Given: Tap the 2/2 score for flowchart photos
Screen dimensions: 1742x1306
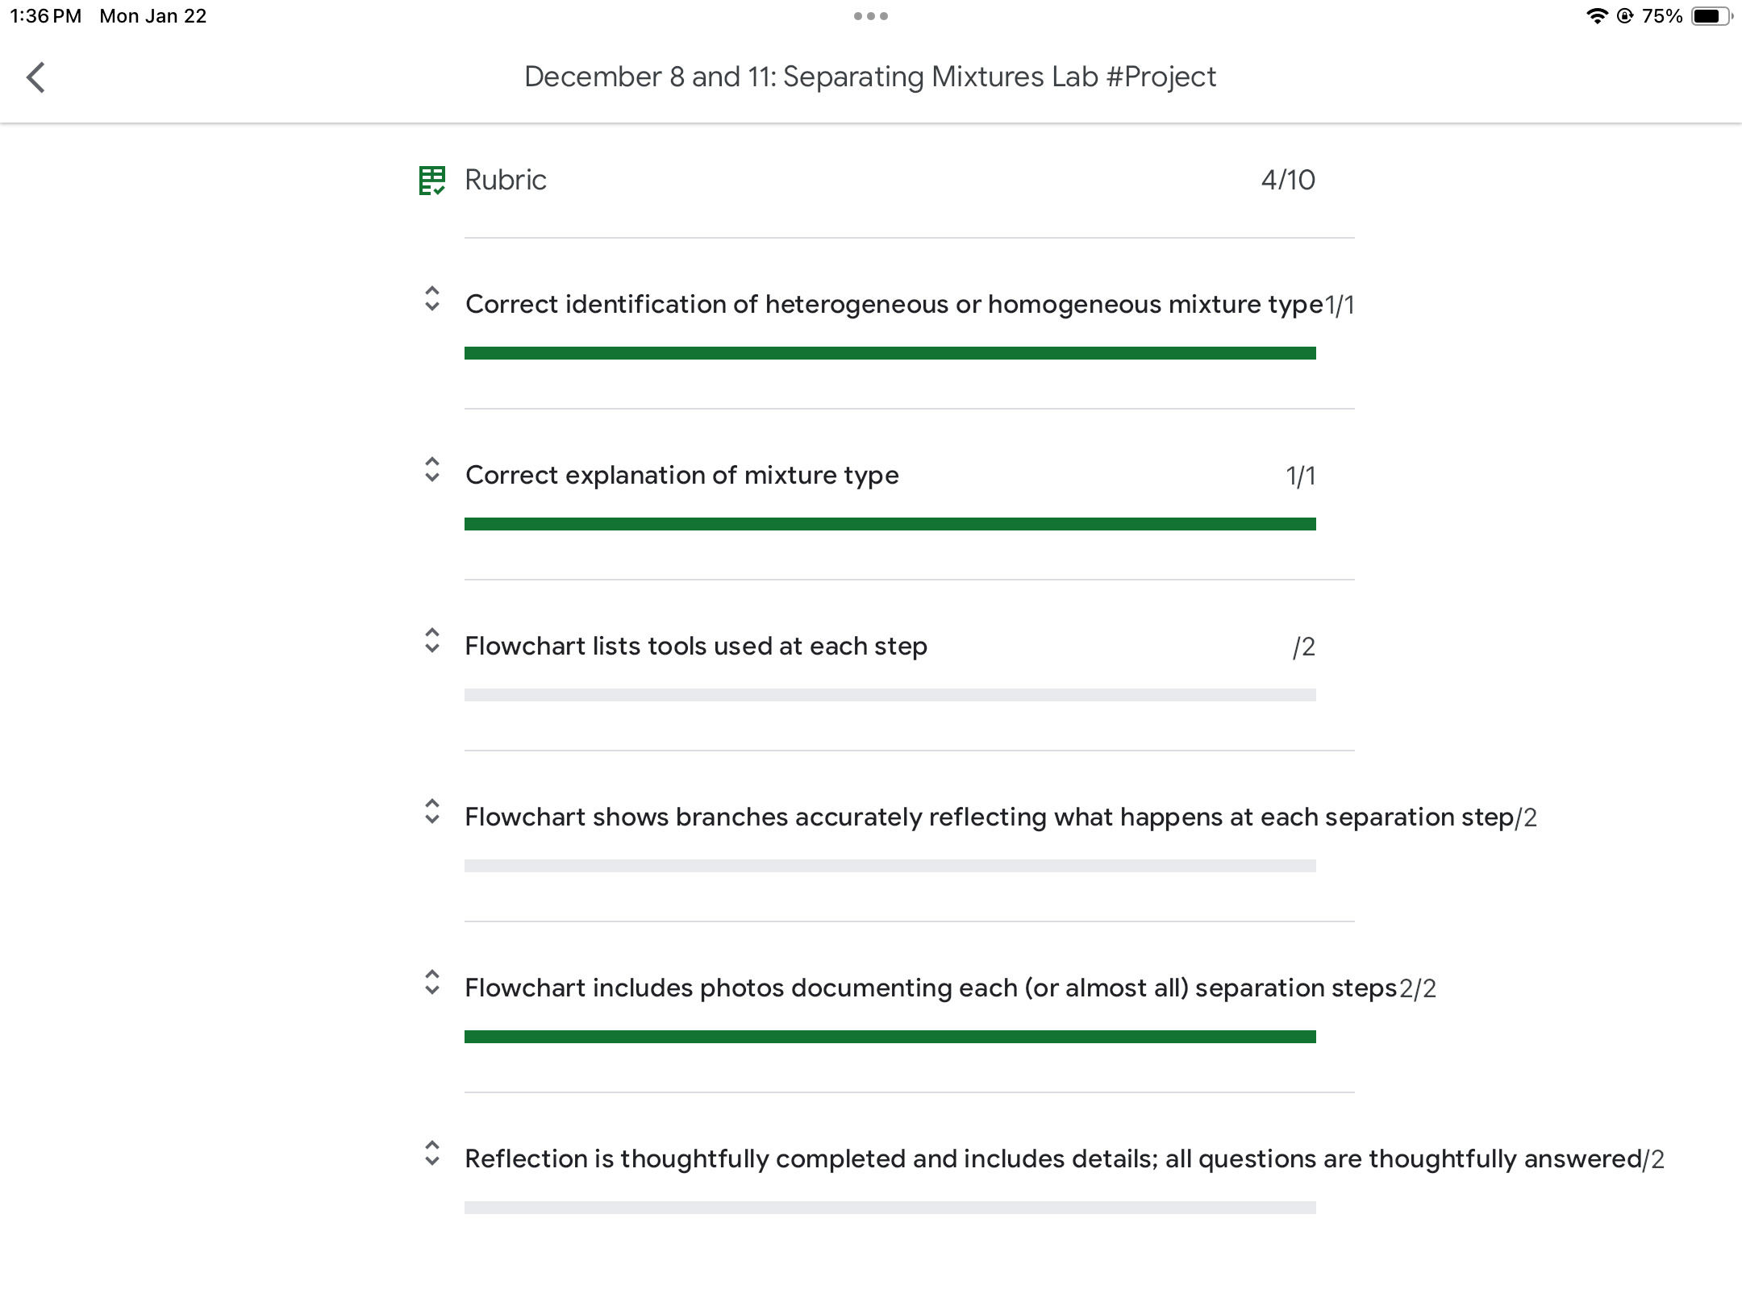Looking at the screenshot, I should point(1418,989).
